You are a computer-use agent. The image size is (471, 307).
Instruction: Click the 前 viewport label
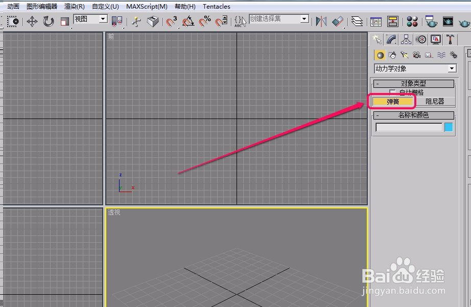click(111, 37)
